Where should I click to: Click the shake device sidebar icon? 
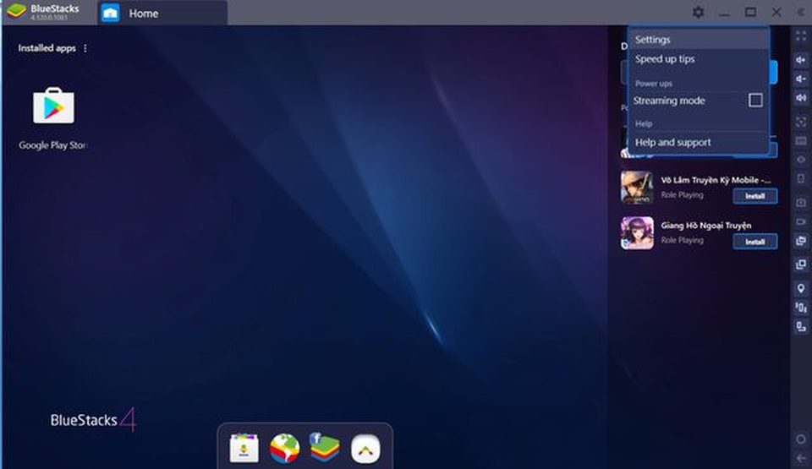pos(801,308)
